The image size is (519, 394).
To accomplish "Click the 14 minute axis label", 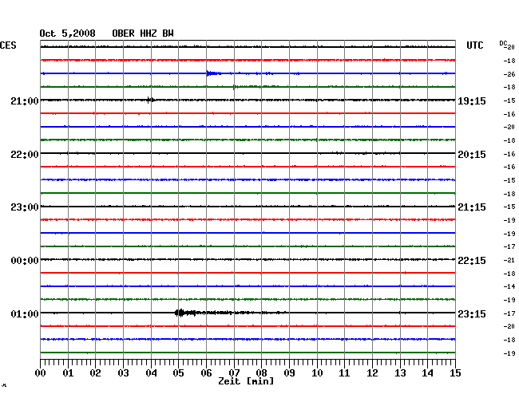I will 428,373.
